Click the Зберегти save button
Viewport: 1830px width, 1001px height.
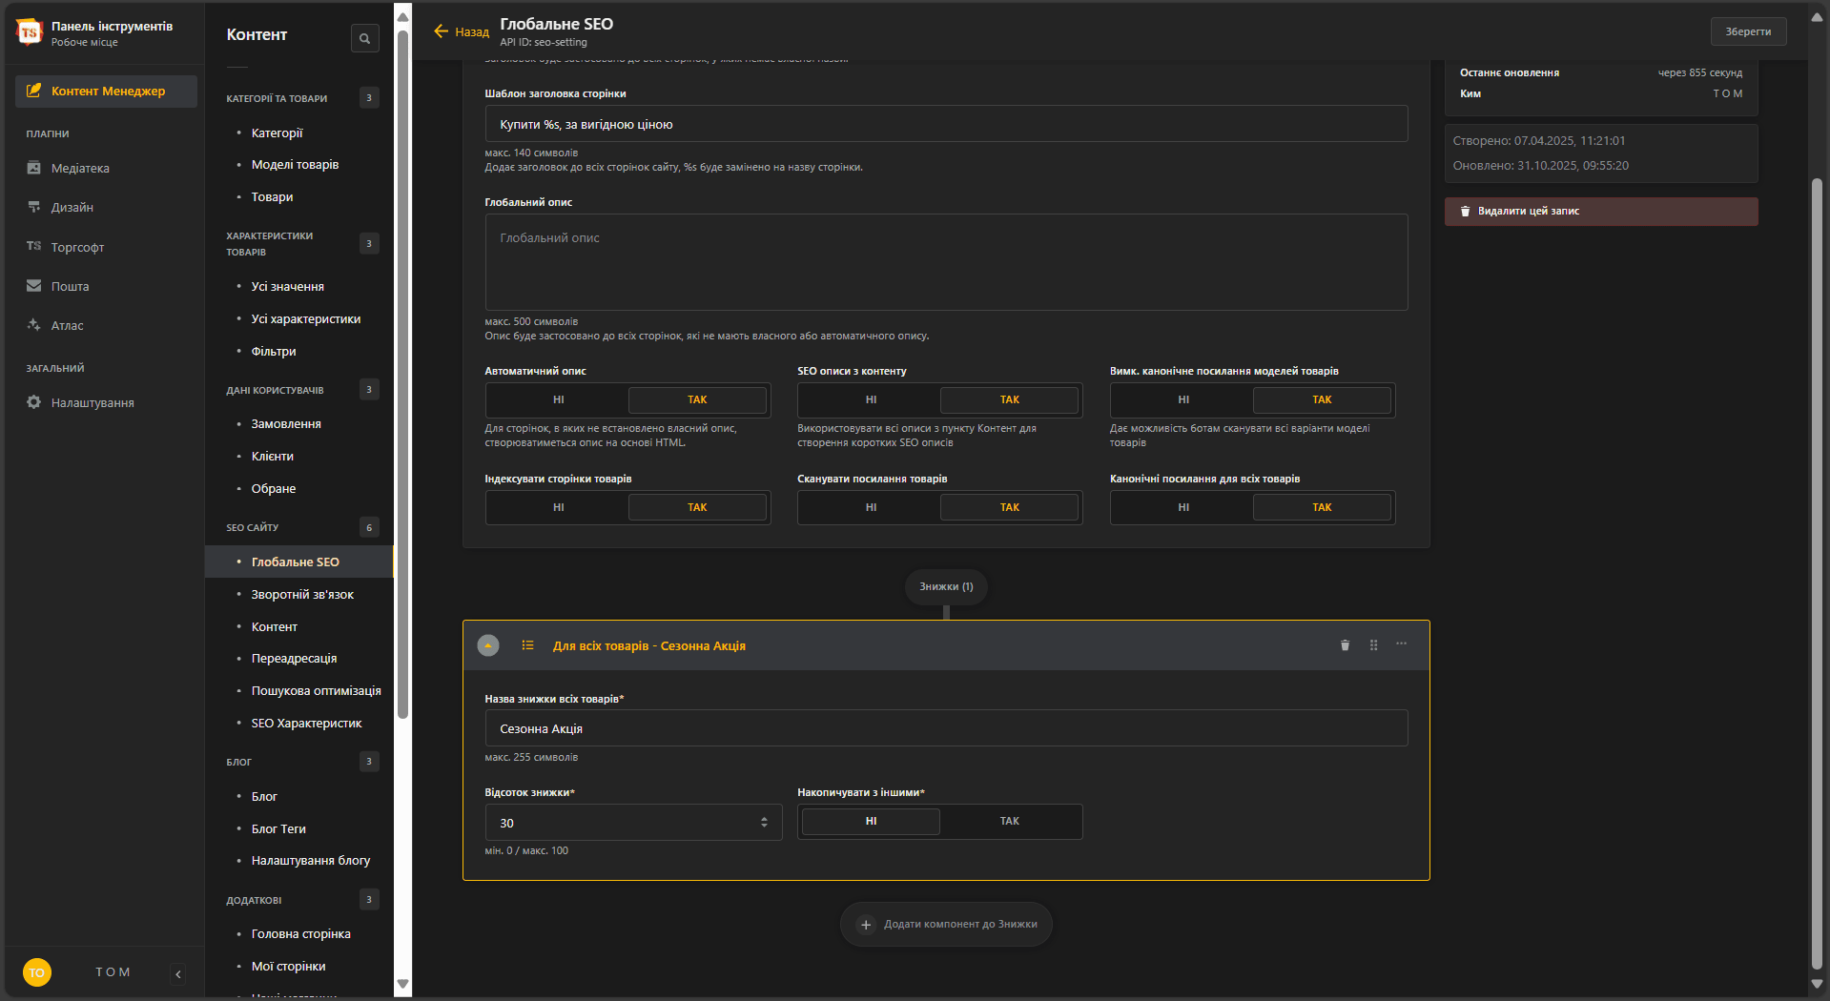pos(1747,31)
